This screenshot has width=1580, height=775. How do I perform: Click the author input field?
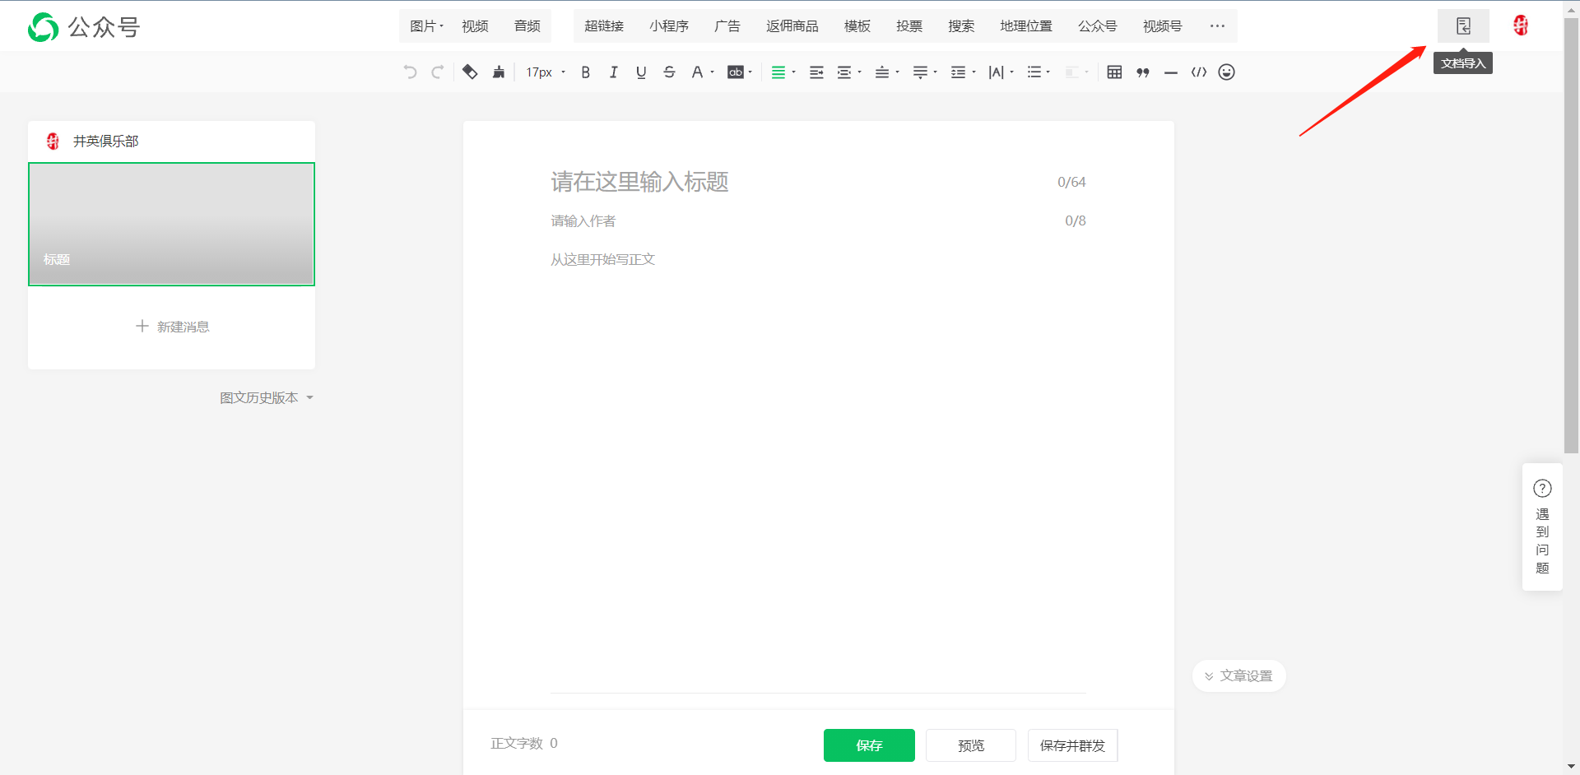pyautogui.click(x=818, y=220)
